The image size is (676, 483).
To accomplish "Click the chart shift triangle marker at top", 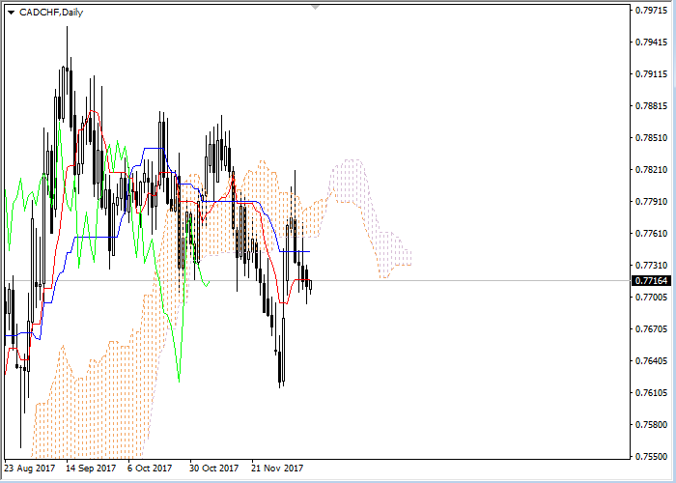I will pos(316,8).
